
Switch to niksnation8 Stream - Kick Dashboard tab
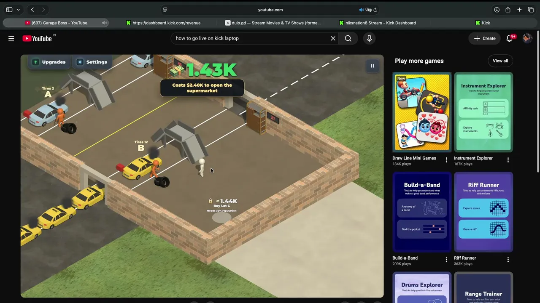click(x=378, y=23)
